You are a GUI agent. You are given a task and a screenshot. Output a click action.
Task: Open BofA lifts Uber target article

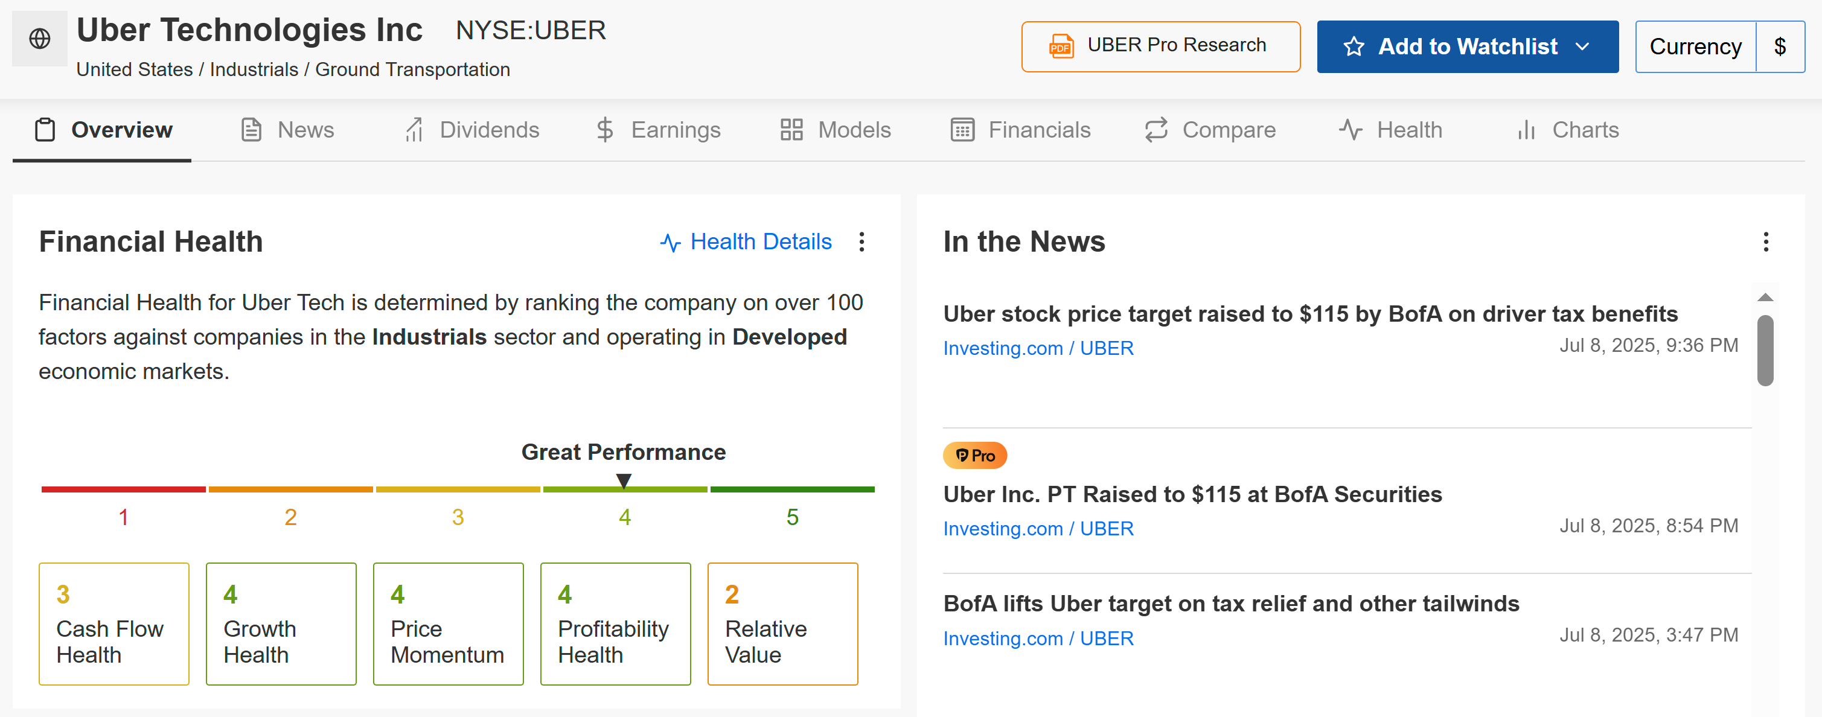pyautogui.click(x=1231, y=604)
